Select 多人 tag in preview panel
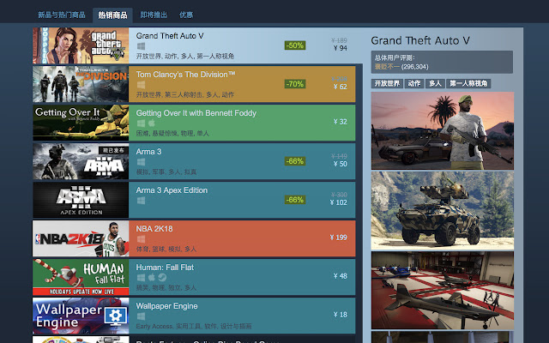549x343 pixels. [435, 83]
